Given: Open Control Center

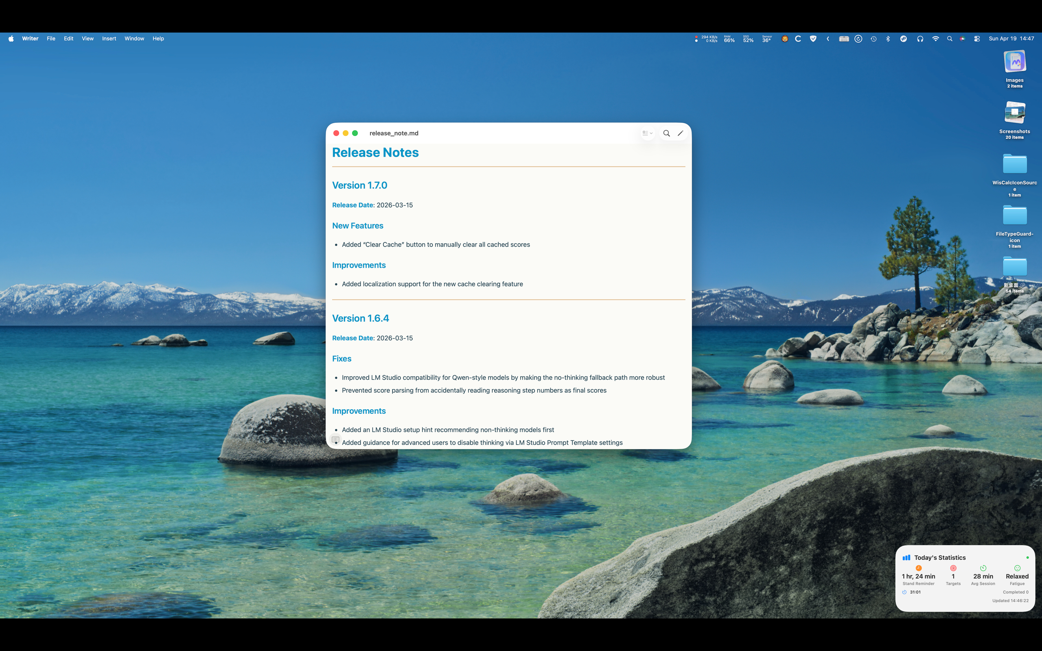Looking at the screenshot, I should (976, 39).
